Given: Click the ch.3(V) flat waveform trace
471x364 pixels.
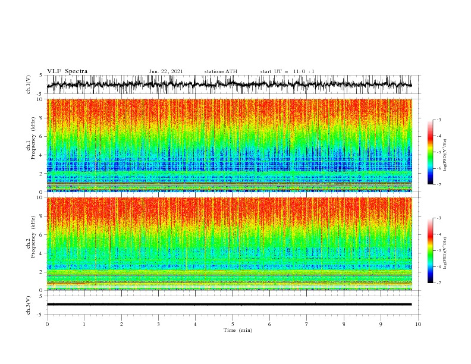Looking at the screenshot, I should (x=230, y=305).
